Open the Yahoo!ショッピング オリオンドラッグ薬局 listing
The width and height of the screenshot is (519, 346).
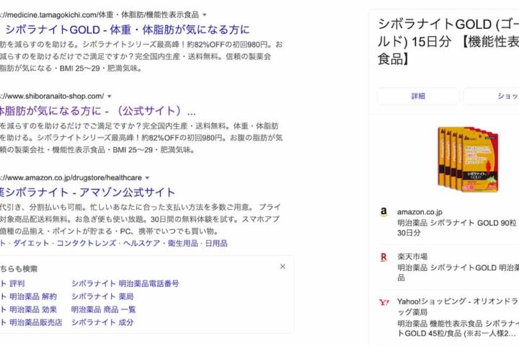click(x=458, y=317)
